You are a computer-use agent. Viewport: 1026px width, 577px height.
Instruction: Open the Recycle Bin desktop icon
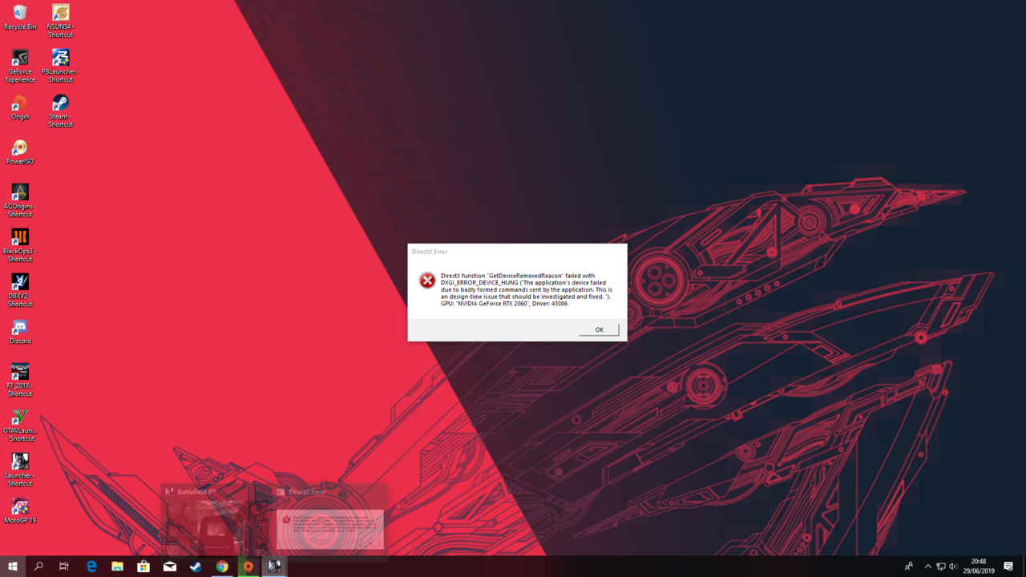pos(20,17)
